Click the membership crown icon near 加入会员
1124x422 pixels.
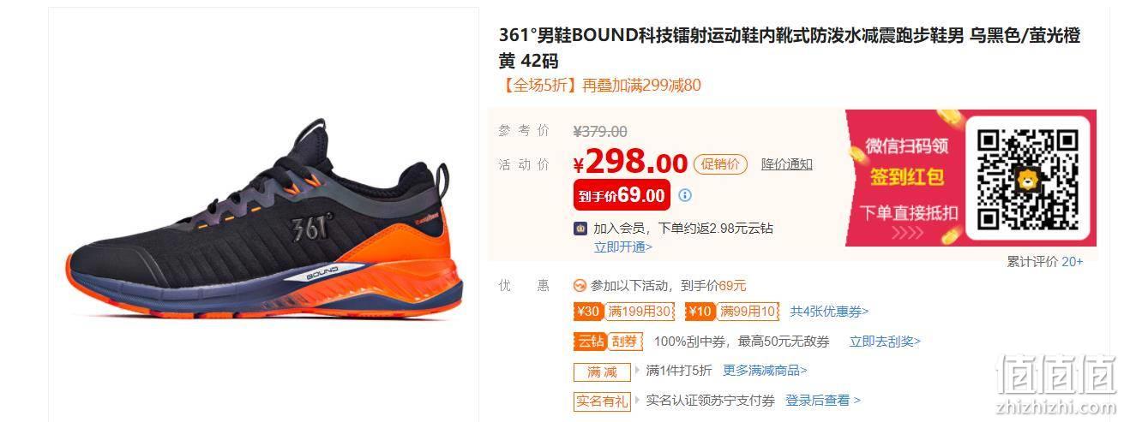point(580,229)
